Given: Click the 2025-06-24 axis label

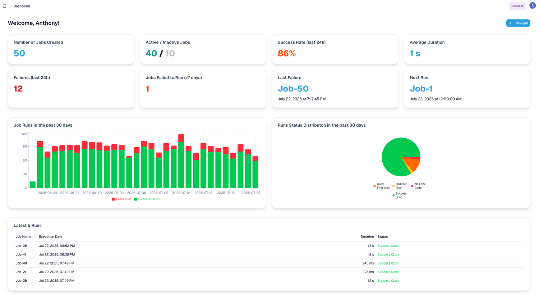Looking at the screenshot, I should coord(47,193).
